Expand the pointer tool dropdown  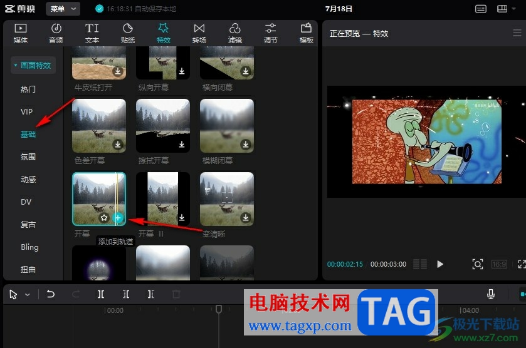pyautogui.click(x=28, y=295)
